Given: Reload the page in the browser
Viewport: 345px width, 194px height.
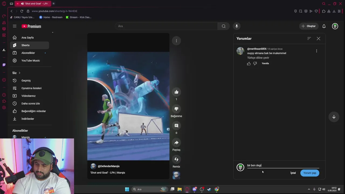Looking at the screenshot, I should click(x=22, y=11).
